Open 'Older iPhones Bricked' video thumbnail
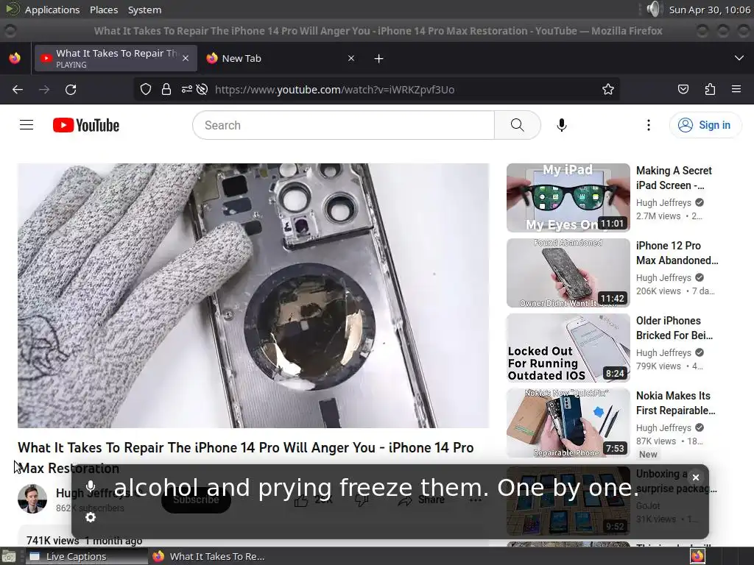754x565 pixels. [568, 348]
